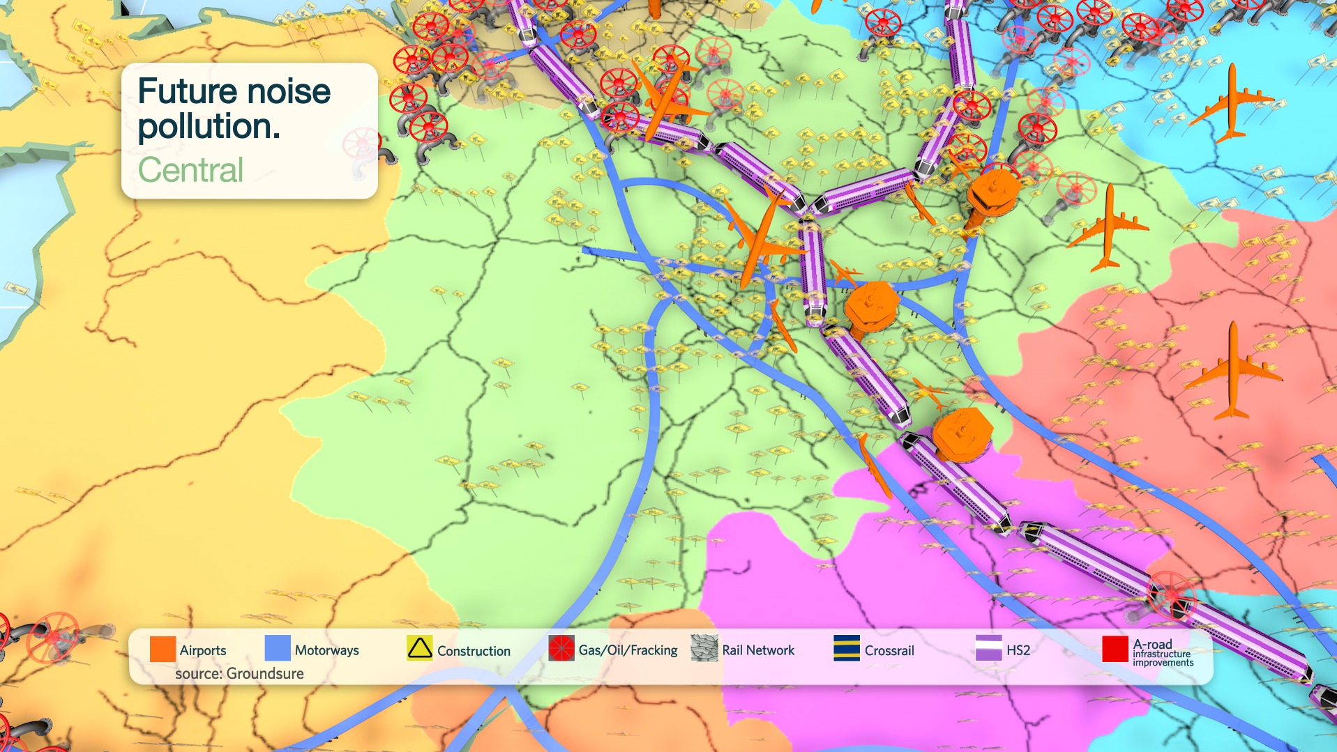Click the "Airports" legend label
Viewport: 1337px width, 752px height.
[x=203, y=650]
